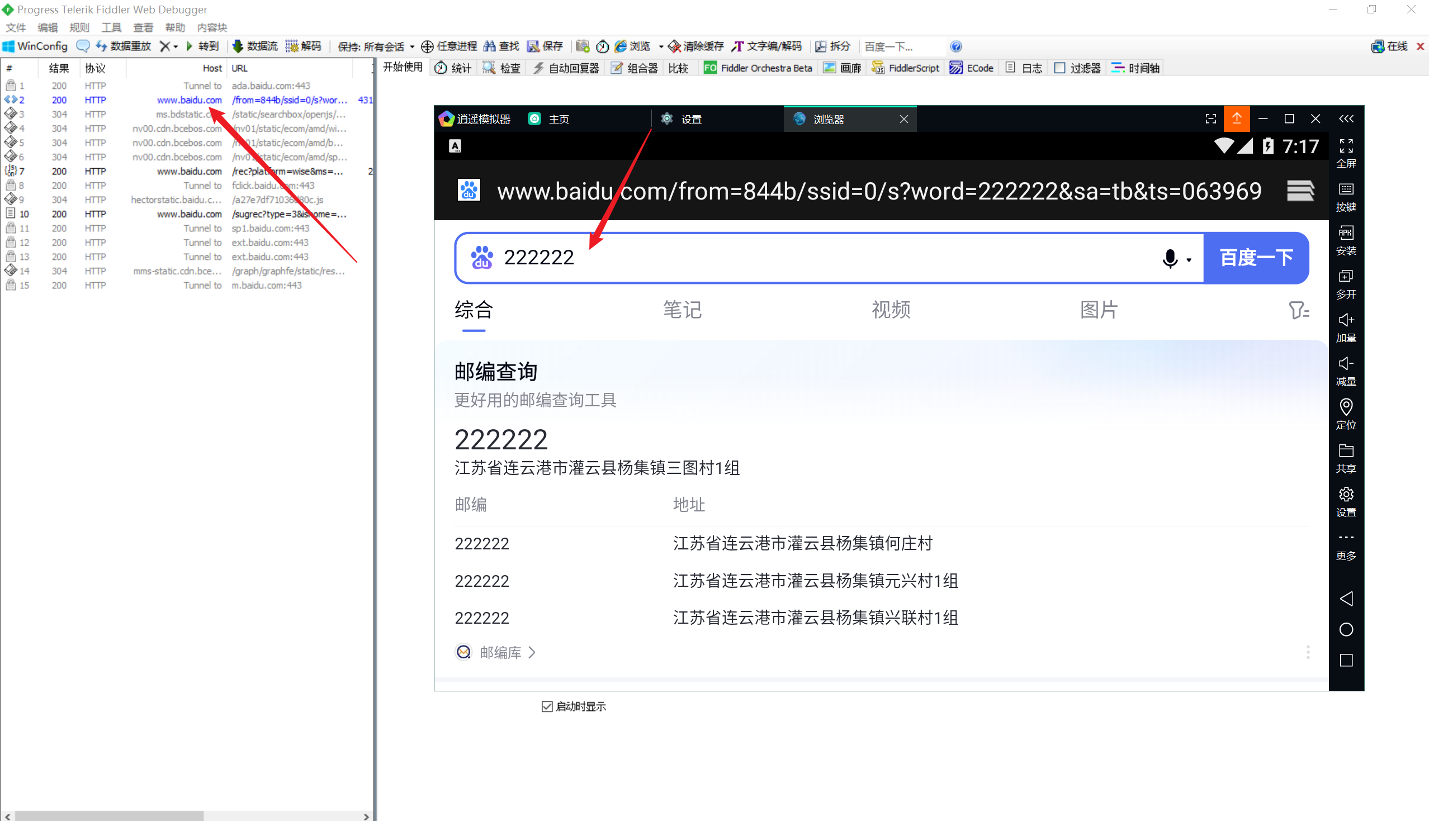This screenshot has height=821, width=1429.
Task: Expand the 浏览 browse dropdown arrow
Action: pyautogui.click(x=661, y=46)
